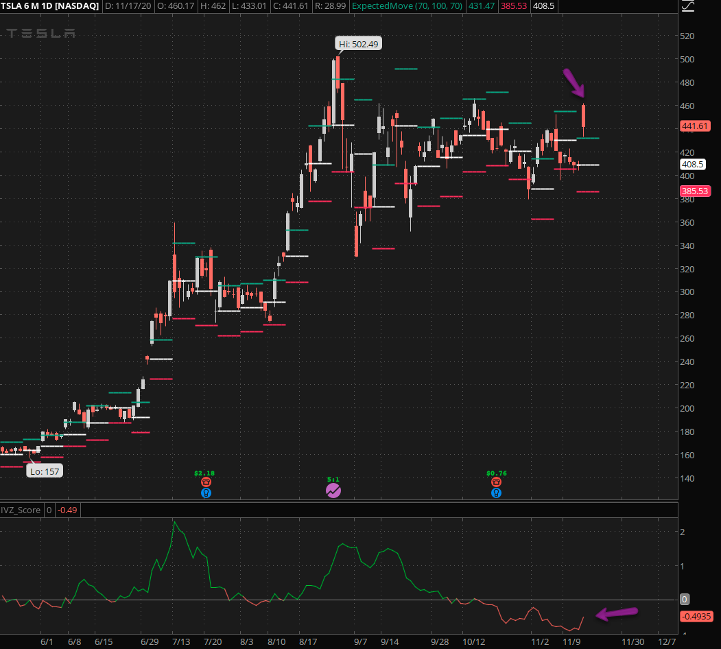Click the 11/9 date on time axis
Viewport: 721px width, 649px height.
[x=571, y=641]
